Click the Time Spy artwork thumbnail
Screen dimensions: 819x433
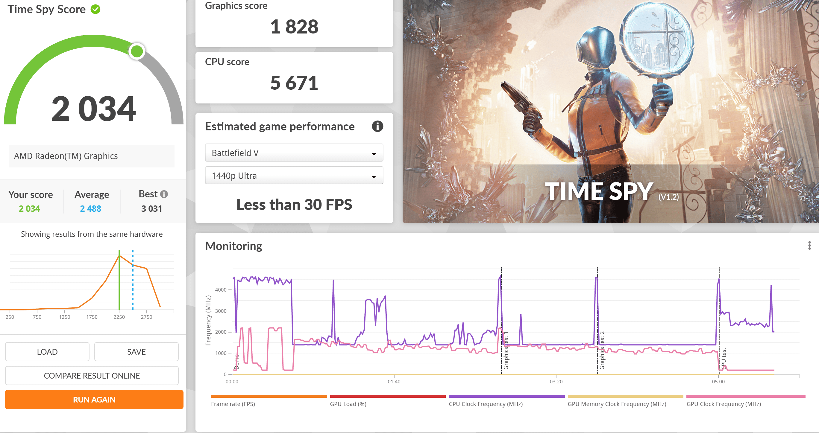click(610, 111)
